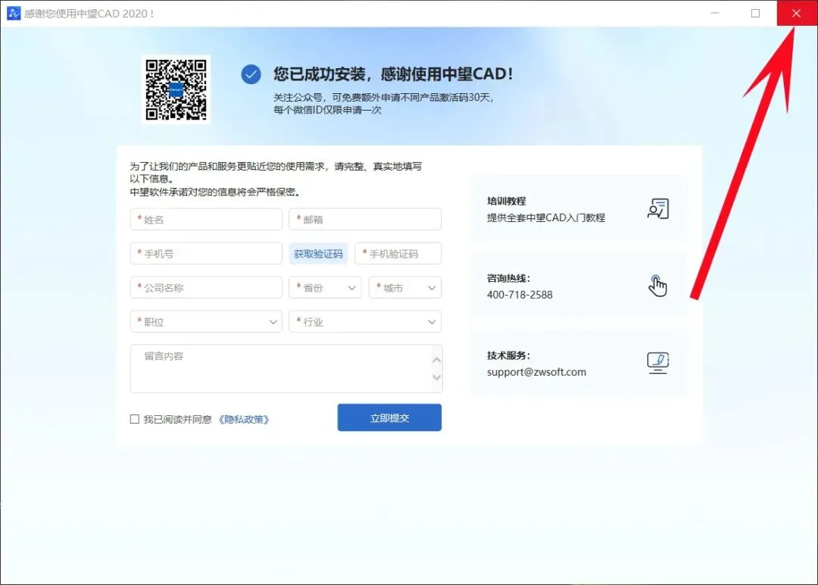Click the ZWCAD app icon in title bar

click(14, 13)
